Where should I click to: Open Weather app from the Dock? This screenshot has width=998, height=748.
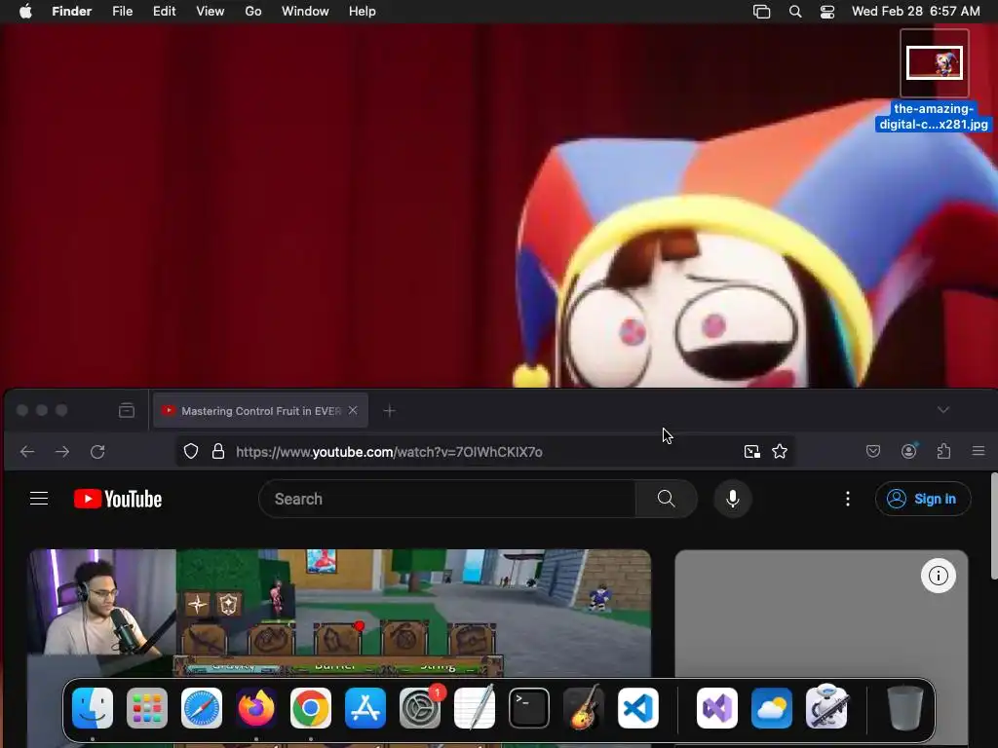click(x=772, y=708)
